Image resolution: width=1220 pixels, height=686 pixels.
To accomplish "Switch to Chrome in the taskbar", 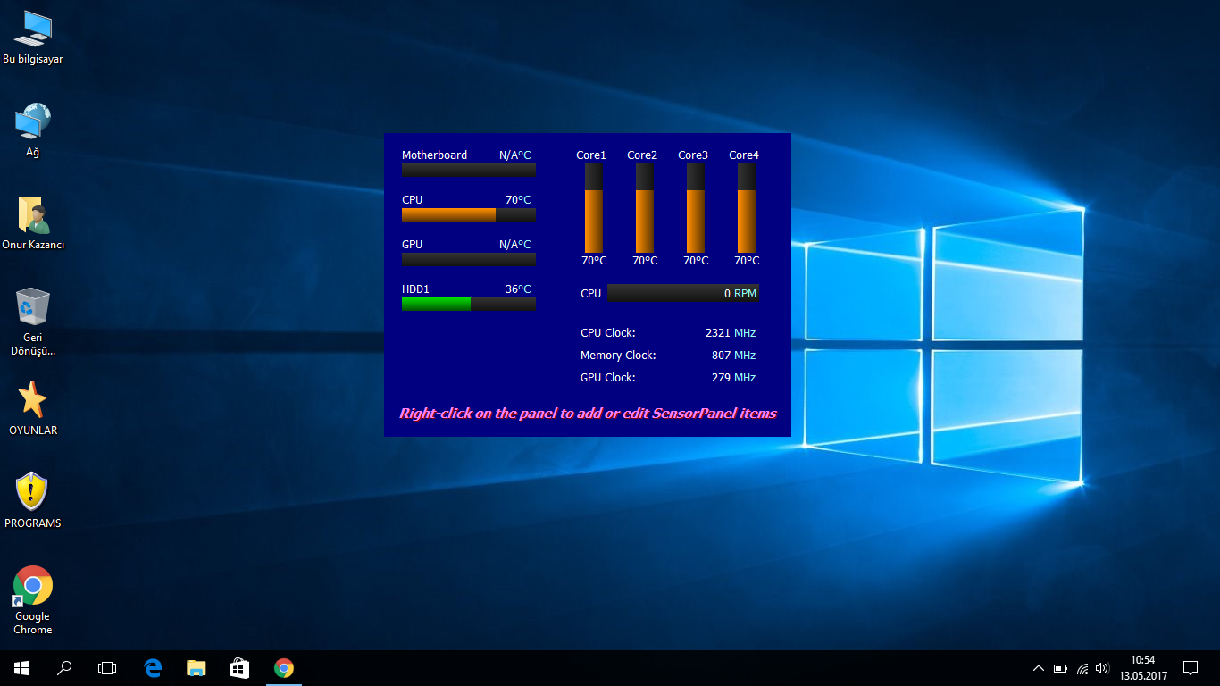I will click(284, 667).
